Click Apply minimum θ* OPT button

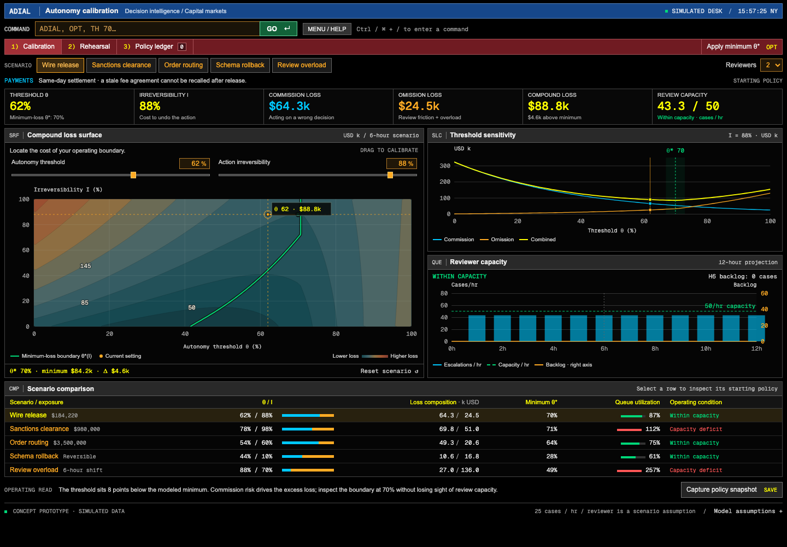tap(742, 47)
